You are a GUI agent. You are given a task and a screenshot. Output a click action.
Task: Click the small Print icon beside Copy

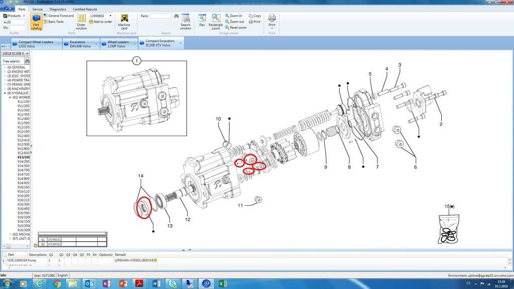[x=254, y=22]
